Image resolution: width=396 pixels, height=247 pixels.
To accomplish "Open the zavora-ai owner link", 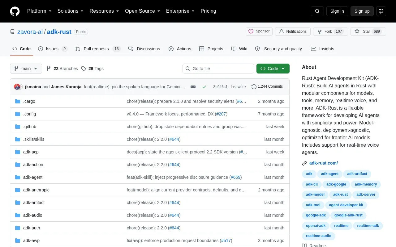I will click(x=30, y=32).
